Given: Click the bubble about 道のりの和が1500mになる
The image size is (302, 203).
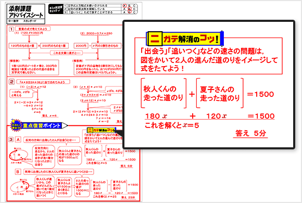Looking at the screenshot, I should pos(70,156).
